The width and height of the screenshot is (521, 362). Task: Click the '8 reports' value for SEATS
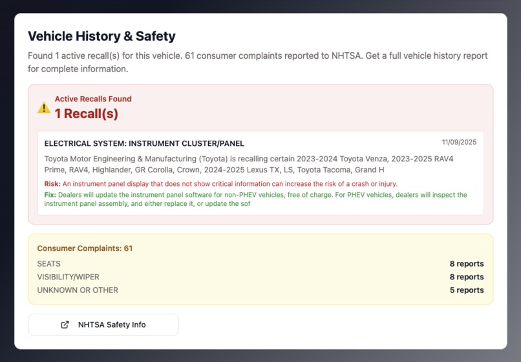pyautogui.click(x=467, y=264)
